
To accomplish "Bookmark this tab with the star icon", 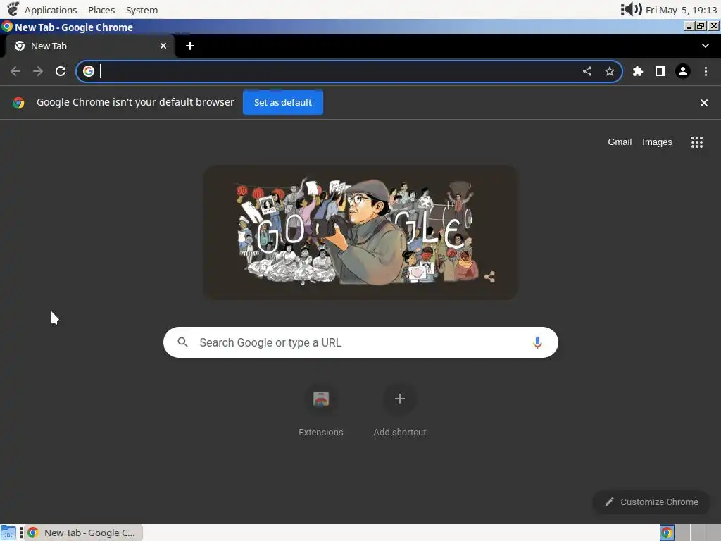I will point(610,71).
